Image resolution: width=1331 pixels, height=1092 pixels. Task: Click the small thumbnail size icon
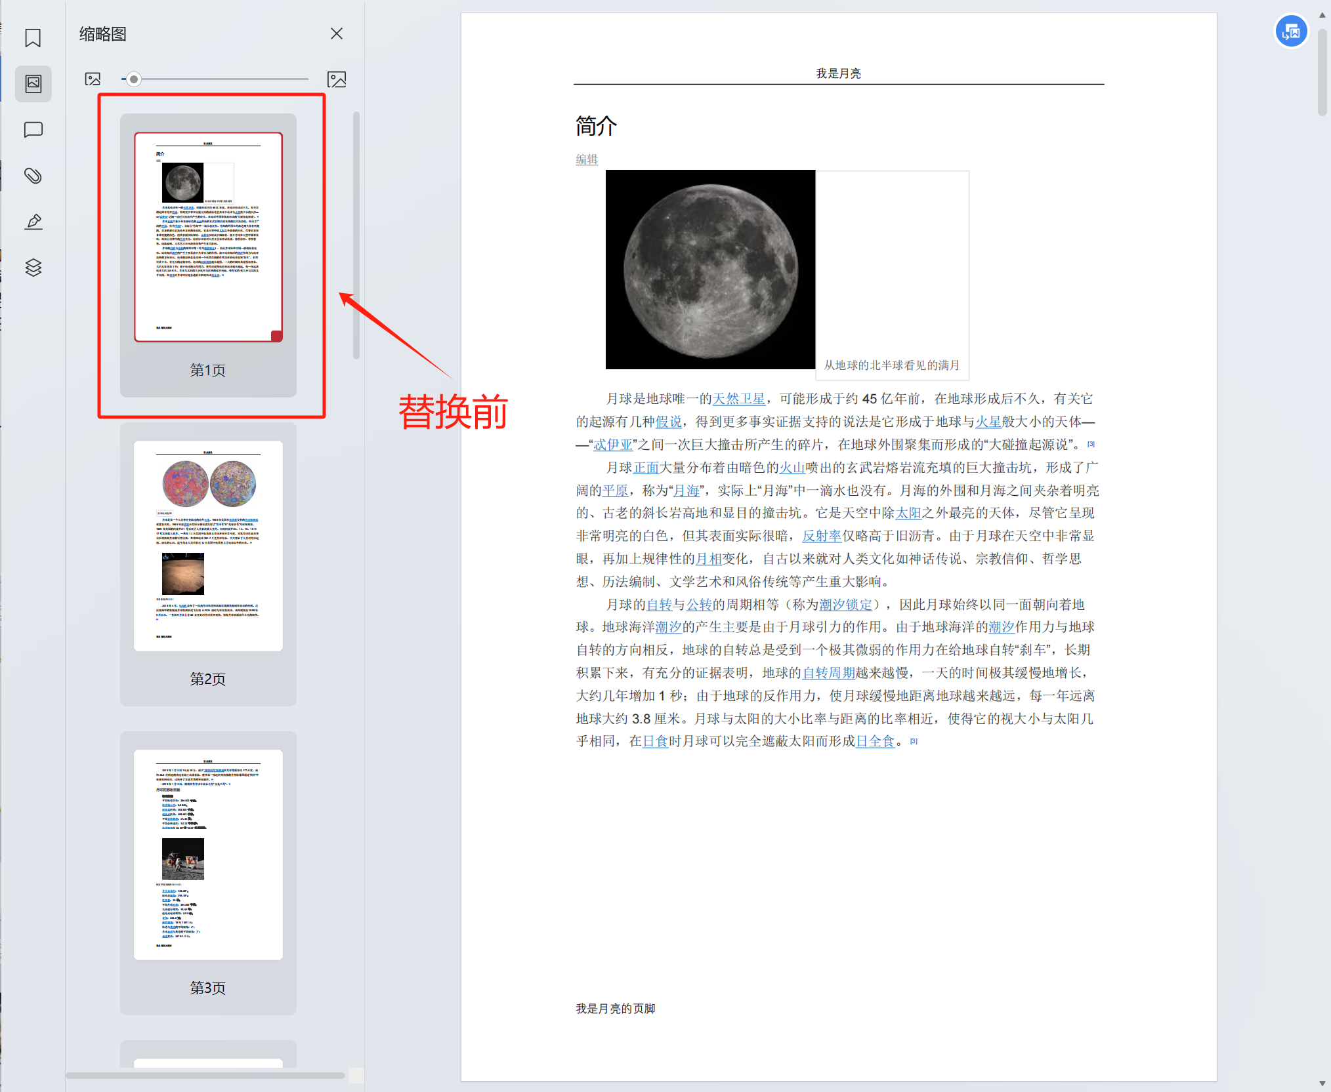92,79
